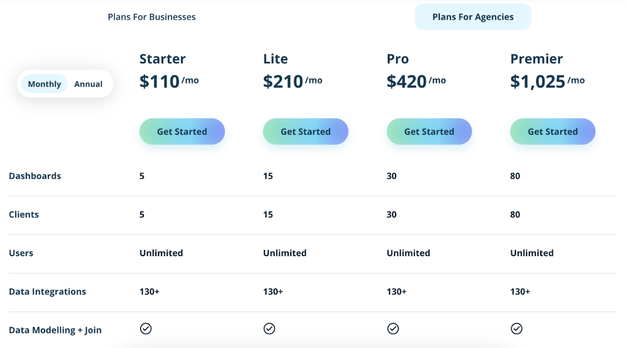The width and height of the screenshot is (627, 348).
Task: Click the Users feature label
Action: pyautogui.click(x=21, y=253)
